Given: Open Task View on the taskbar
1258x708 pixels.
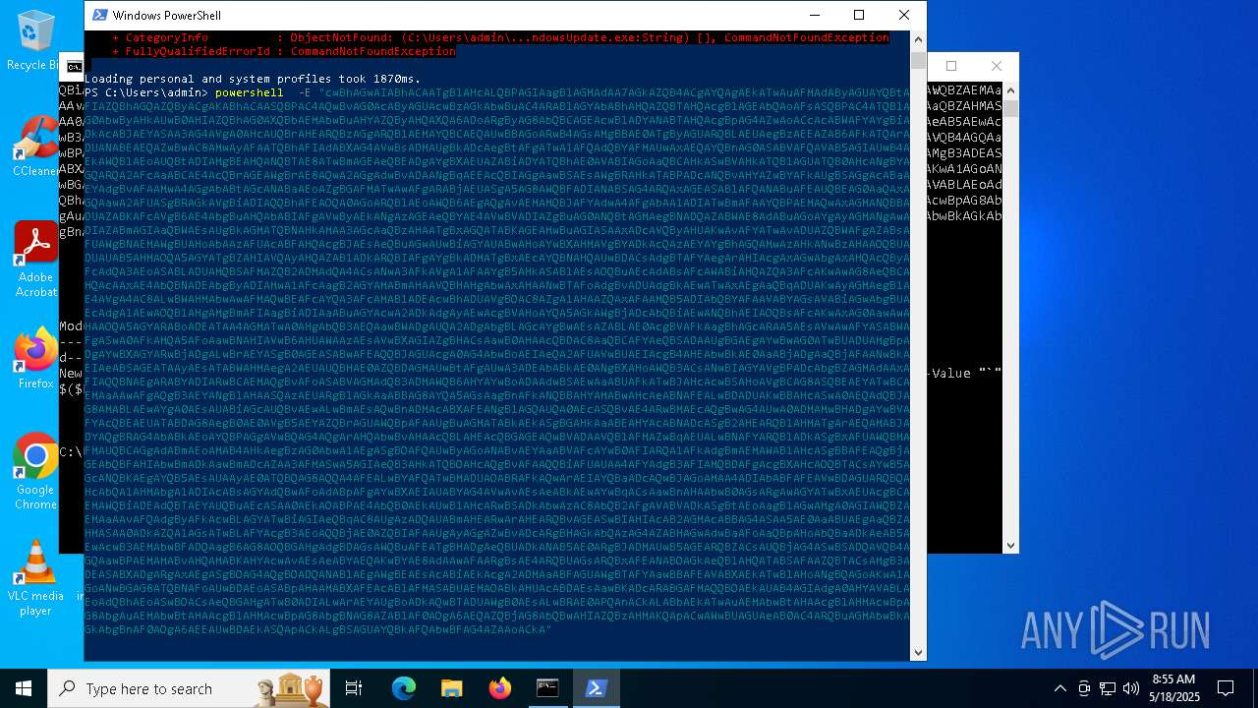Looking at the screenshot, I should point(354,688).
